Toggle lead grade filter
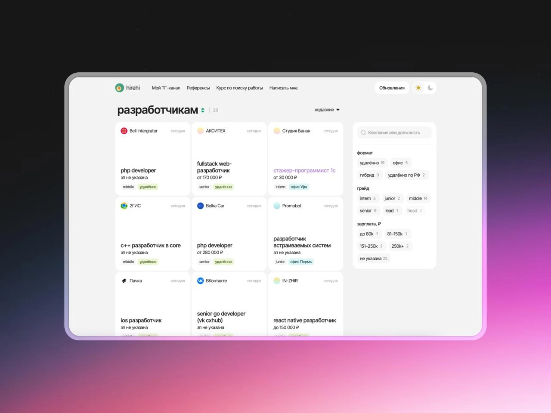This screenshot has width=551, height=413. [x=392, y=211]
